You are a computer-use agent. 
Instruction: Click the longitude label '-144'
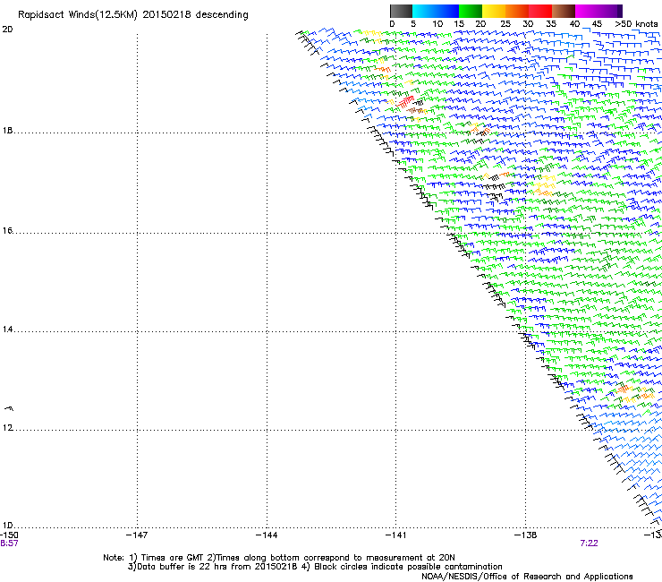pyautogui.click(x=267, y=535)
